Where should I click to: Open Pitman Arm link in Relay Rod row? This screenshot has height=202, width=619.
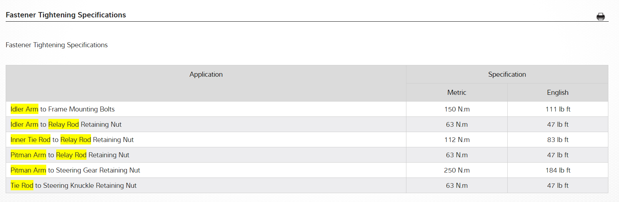tap(28, 155)
